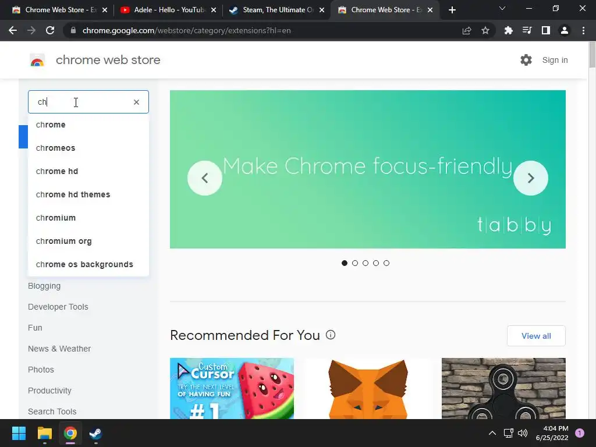Open the Fun category
Viewport: 596px width, 447px height.
coord(35,328)
